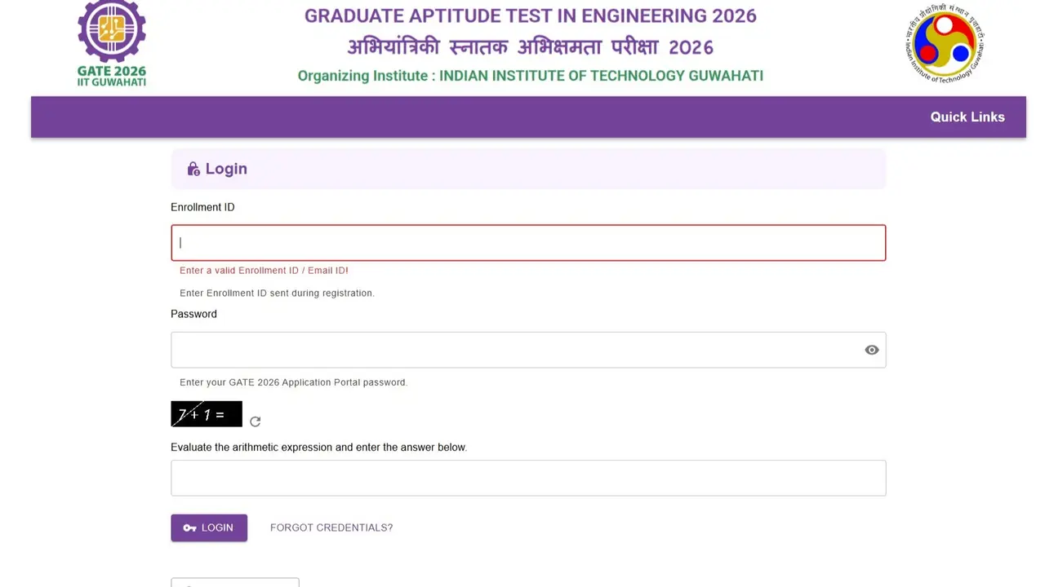Click the IIT Guwahati circular seal
Image resolution: width=1045 pixels, height=587 pixels.
(943, 42)
